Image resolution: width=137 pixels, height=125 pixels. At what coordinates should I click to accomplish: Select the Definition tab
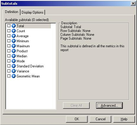pos(12,12)
